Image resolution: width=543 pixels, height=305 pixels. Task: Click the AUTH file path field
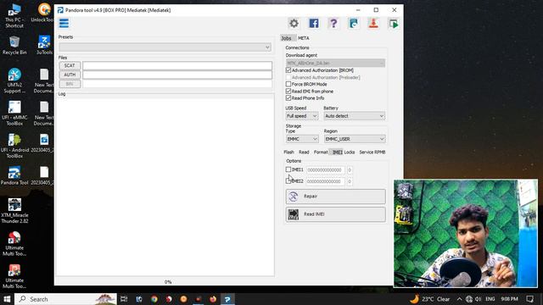[177, 75]
